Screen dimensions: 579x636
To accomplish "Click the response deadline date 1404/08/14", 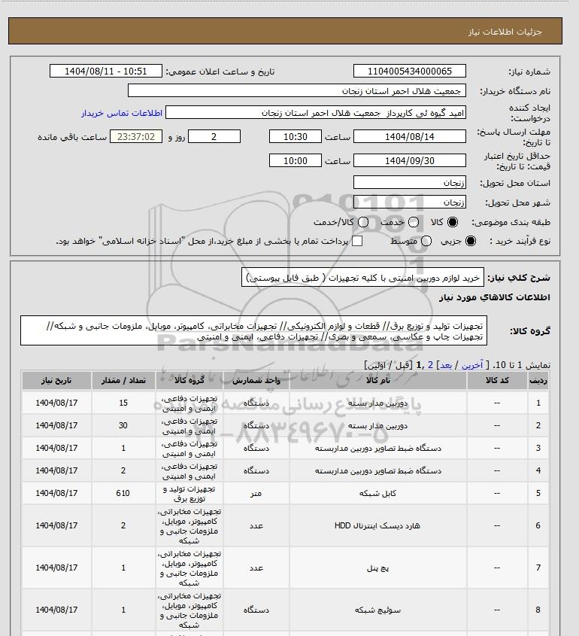I will (x=410, y=137).
